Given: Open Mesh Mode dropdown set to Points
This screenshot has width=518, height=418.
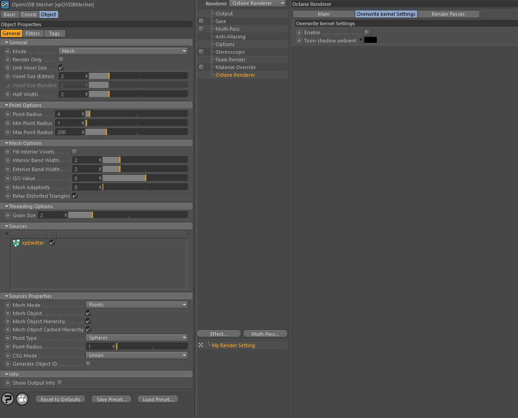Looking at the screenshot, I should (x=137, y=305).
